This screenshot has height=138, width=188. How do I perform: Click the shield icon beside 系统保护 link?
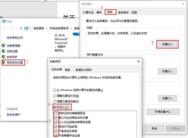pyautogui.click(x=3, y=57)
